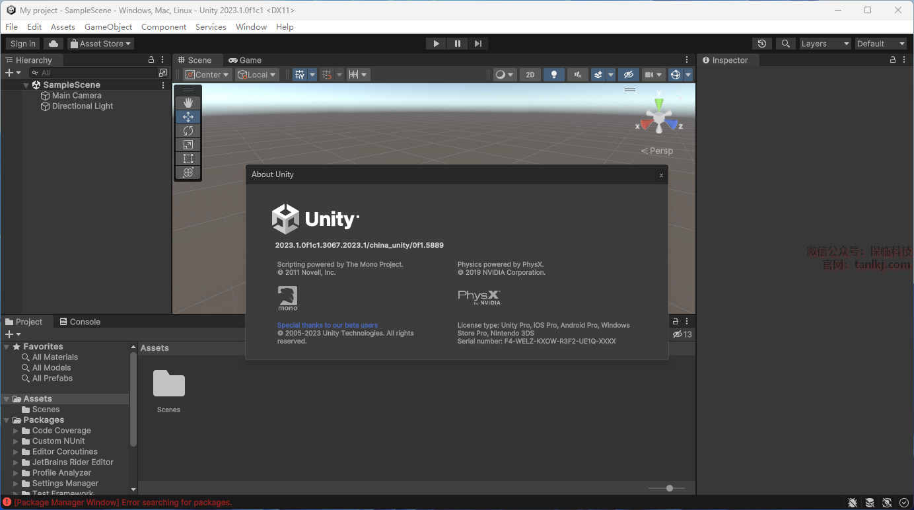Open the Undo History icon
Screen dimensions: 914x510
click(x=762, y=44)
